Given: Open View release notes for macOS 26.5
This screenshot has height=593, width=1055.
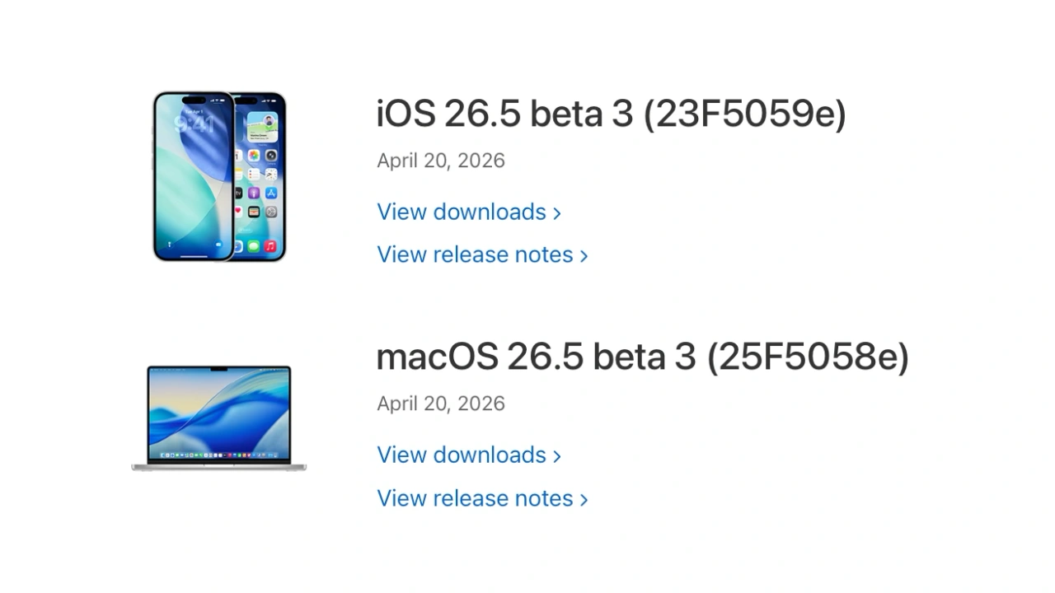Looking at the screenshot, I should tap(475, 498).
